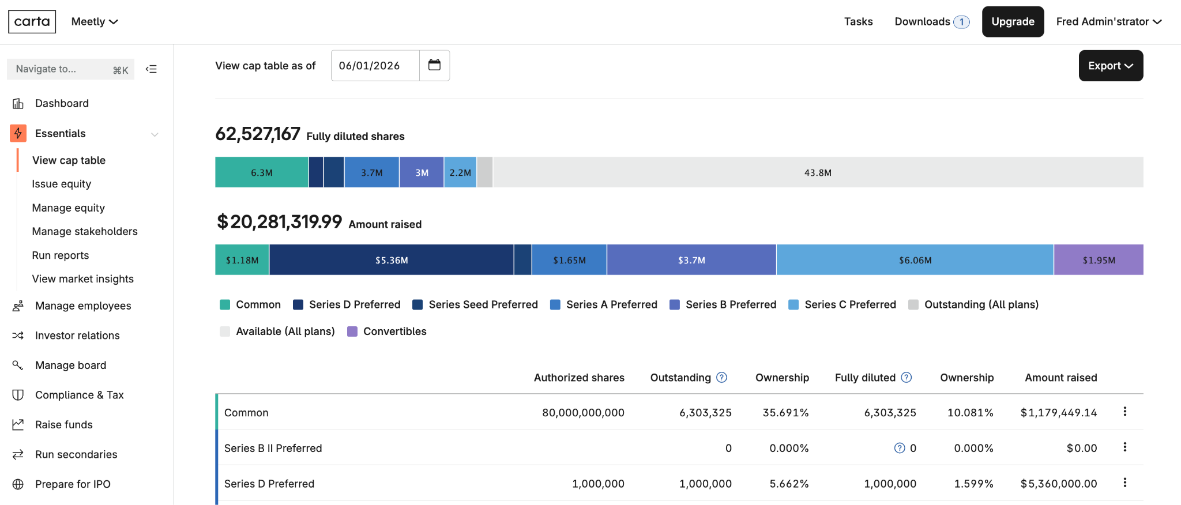Open the Export dropdown
The width and height of the screenshot is (1181, 505).
[1111, 66]
